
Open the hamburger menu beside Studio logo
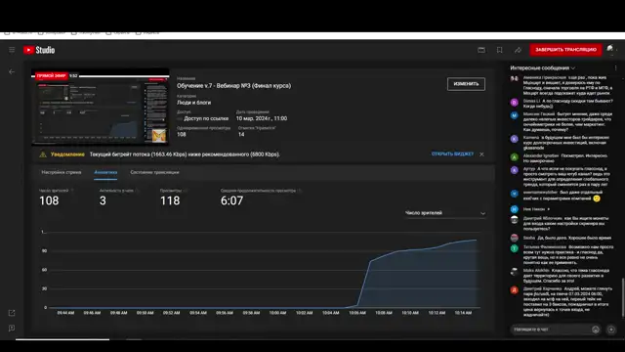pyautogui.click(x=12, y=50)
